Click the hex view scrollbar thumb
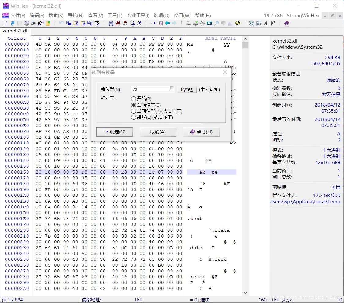The image size is (344, 303). (x=245, y=45)
